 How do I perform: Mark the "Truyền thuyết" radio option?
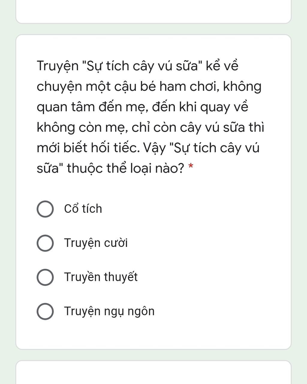(45, 277)
